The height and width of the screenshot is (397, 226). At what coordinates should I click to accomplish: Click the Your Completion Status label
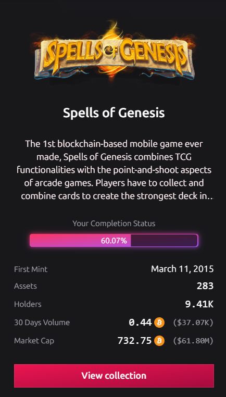click(x=114, y=224)
